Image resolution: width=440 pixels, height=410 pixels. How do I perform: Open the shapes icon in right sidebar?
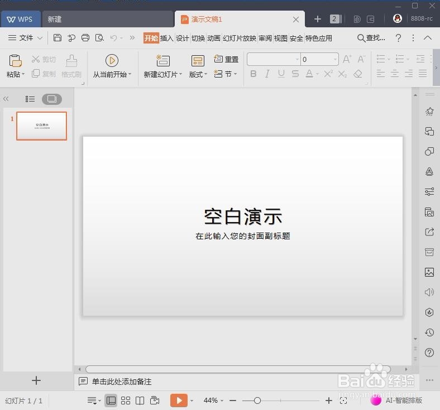tap(429, 152)
